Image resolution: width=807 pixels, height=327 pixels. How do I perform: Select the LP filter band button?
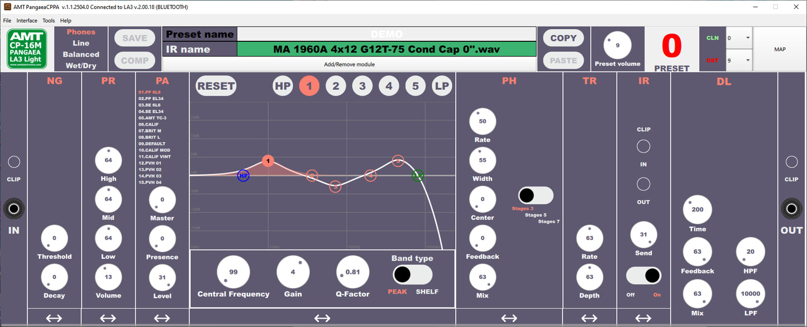(x=442, y=86)
